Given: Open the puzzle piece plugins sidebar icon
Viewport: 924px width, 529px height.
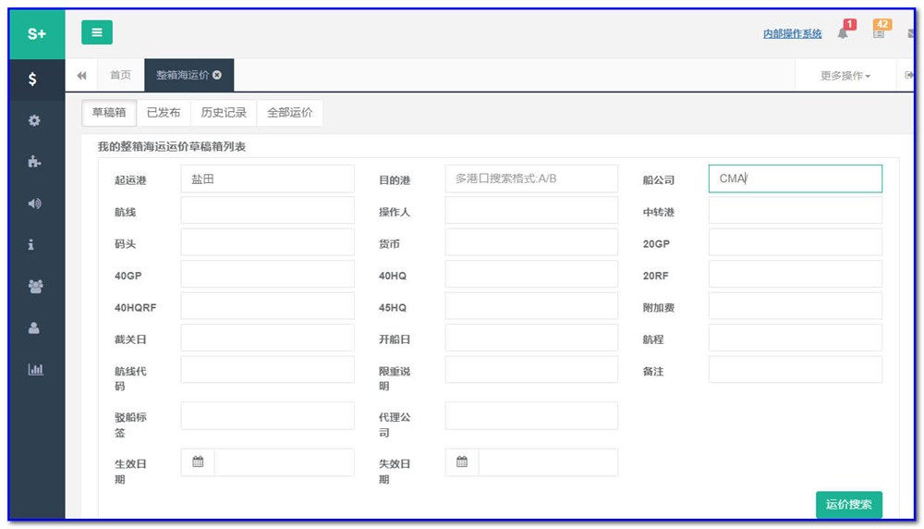Looking at the screenshot, I should pos(34,162).
